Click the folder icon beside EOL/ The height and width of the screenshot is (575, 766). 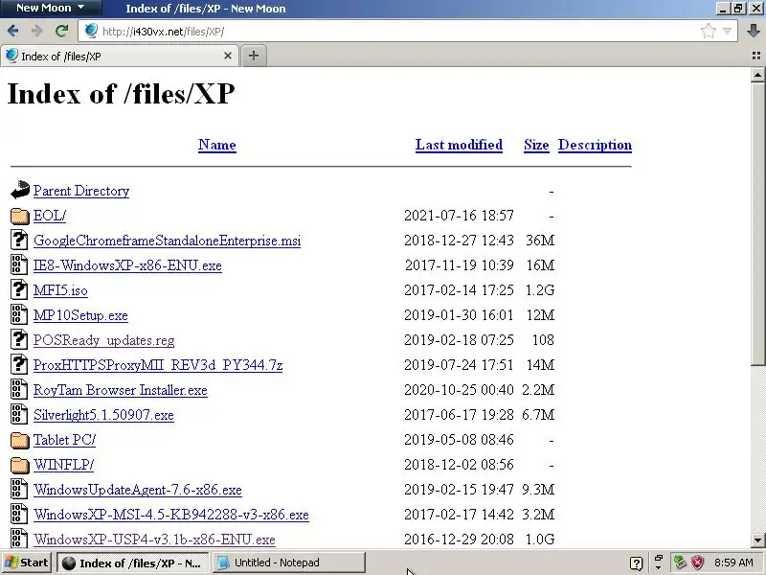(x=19, y=216)
